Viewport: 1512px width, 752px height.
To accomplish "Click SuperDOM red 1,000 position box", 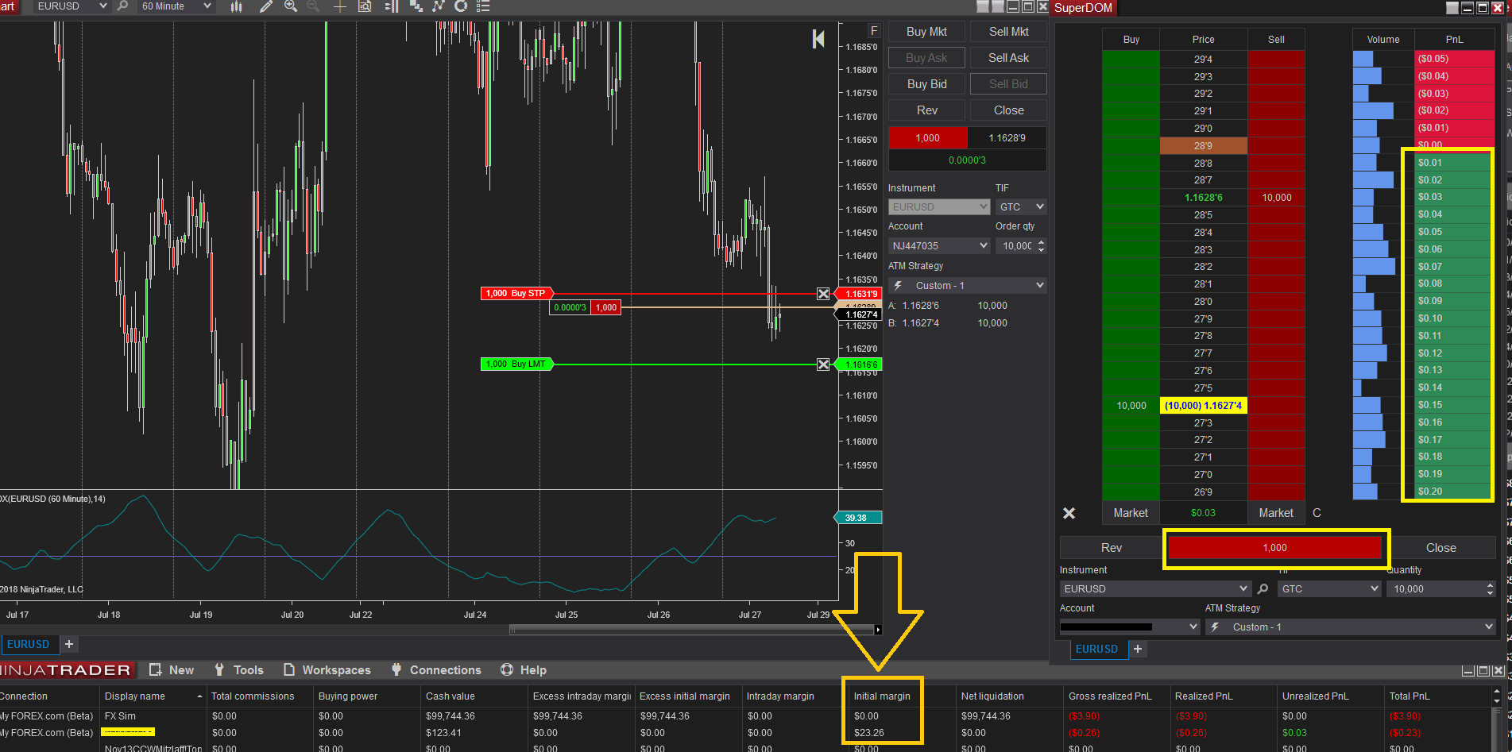I will tap(1274, 548).
